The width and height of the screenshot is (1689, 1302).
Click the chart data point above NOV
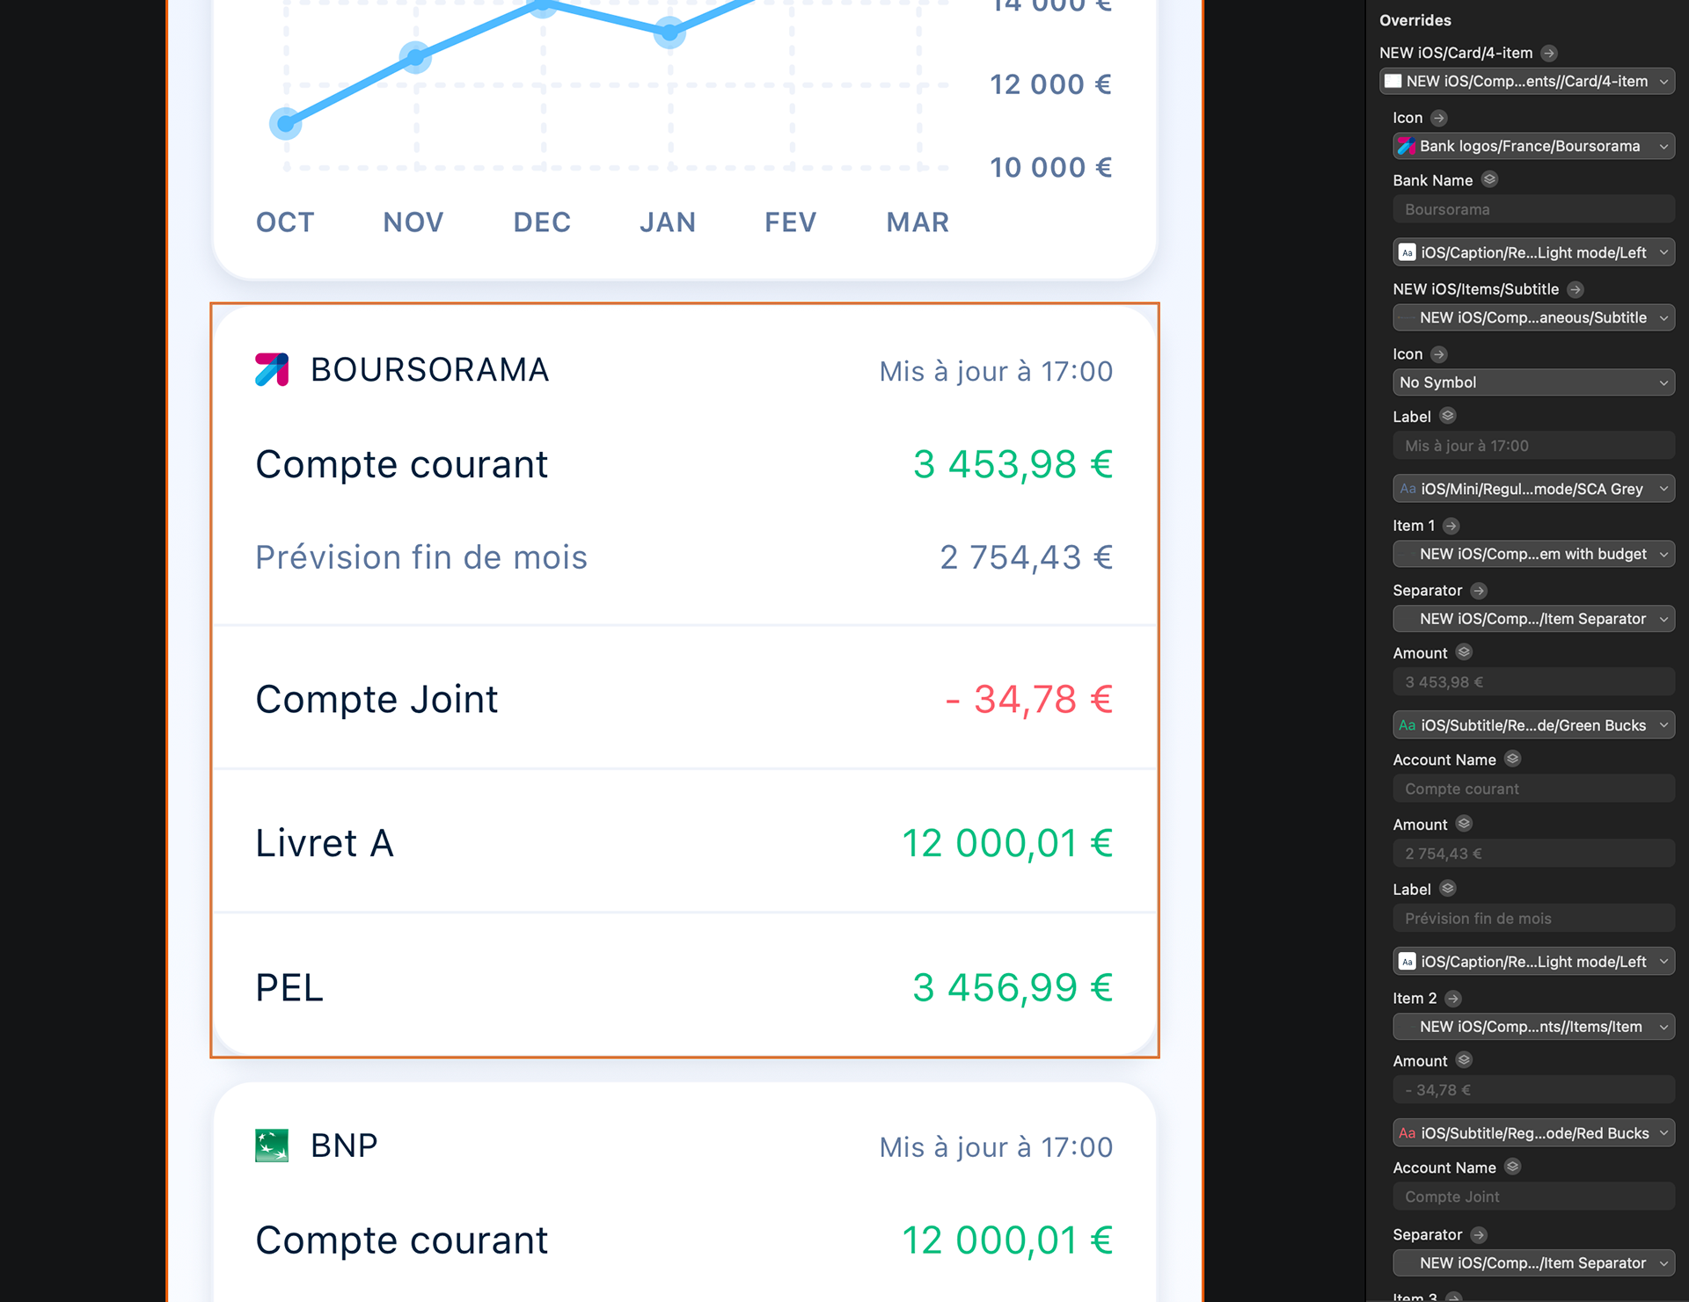[415, 57]
